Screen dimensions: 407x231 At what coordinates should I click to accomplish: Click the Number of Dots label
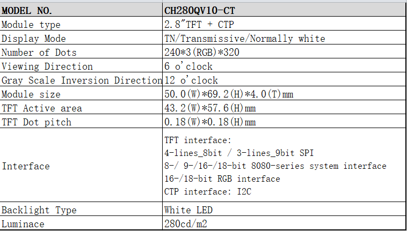pos(39,53)
